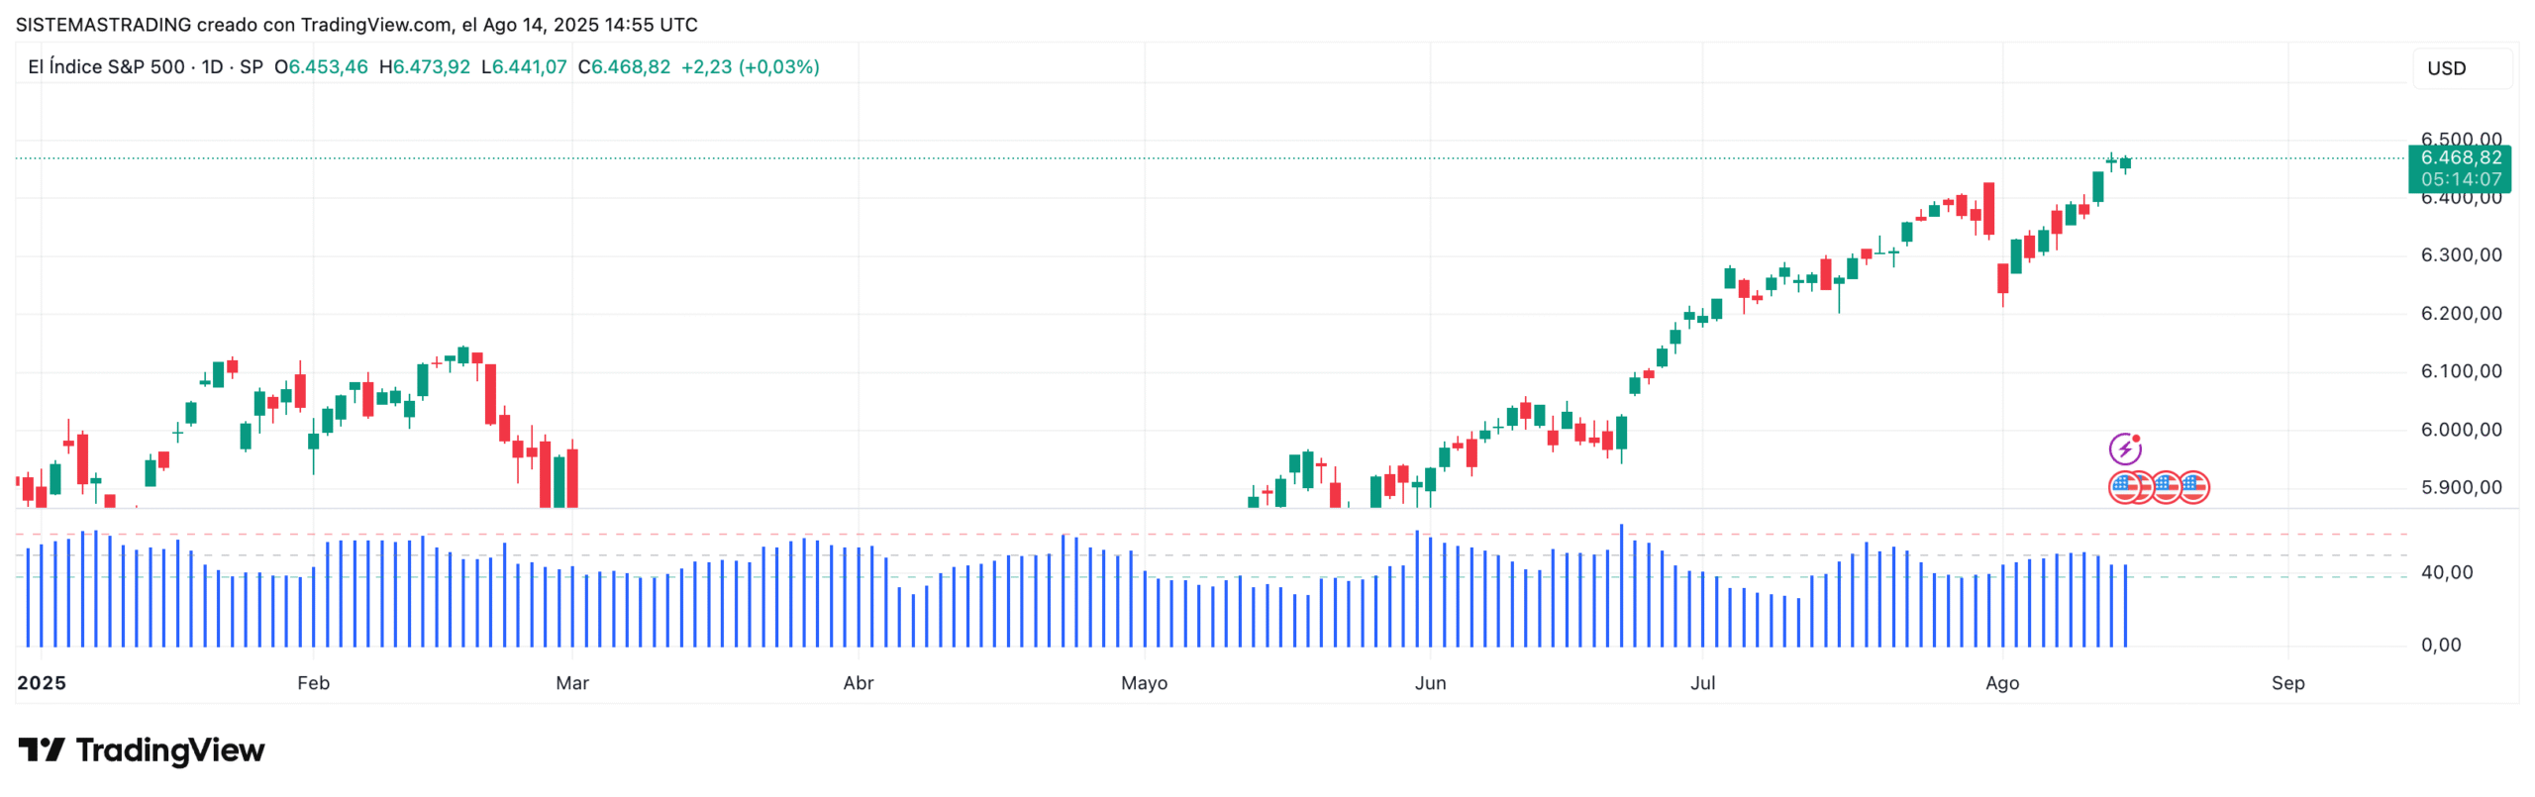
Task: Click the +2,23 (+0,03%) change value
Action: [x=750, y=67]
